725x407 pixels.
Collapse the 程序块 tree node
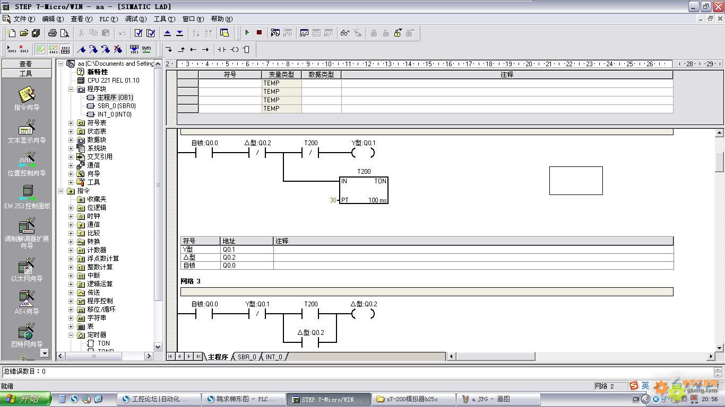coord(71,89)
